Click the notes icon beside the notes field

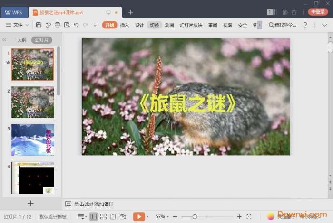pyautogui.click(x=68, y=204)
